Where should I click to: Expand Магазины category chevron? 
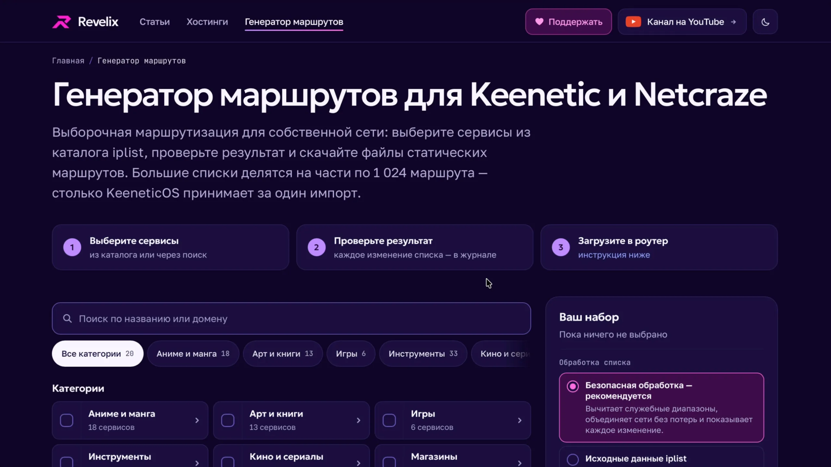coord(520,463)
